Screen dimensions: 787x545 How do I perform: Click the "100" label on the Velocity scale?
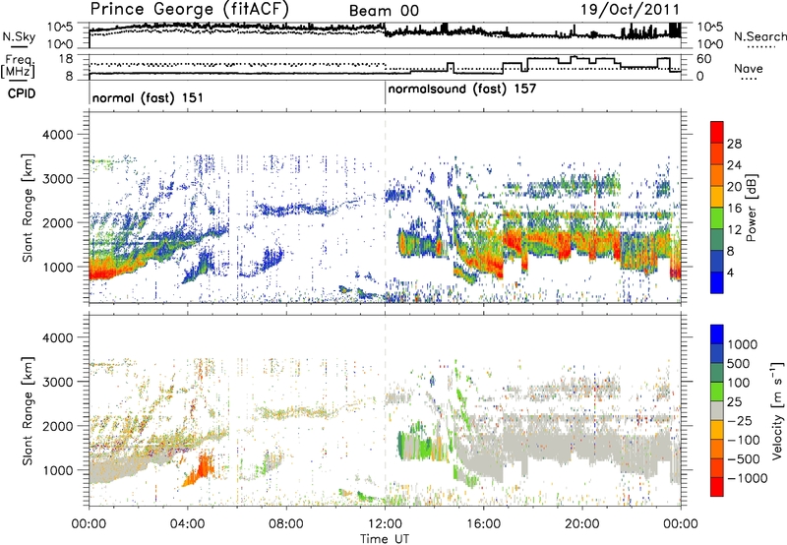(x=739, y=383)
